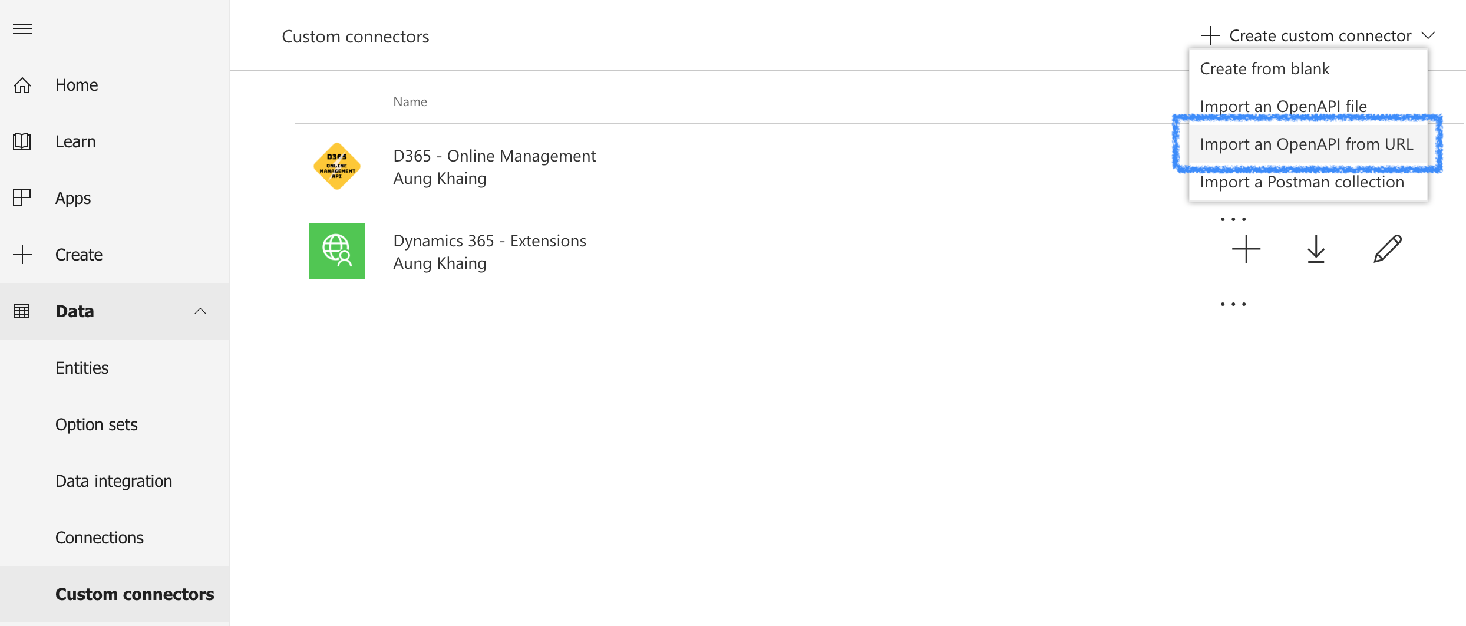Image resolution: width=1466 pixels, height=626 pixels.
Task: Select Import an OpenAPI from URL
Action: click(x=1306, y=144)
